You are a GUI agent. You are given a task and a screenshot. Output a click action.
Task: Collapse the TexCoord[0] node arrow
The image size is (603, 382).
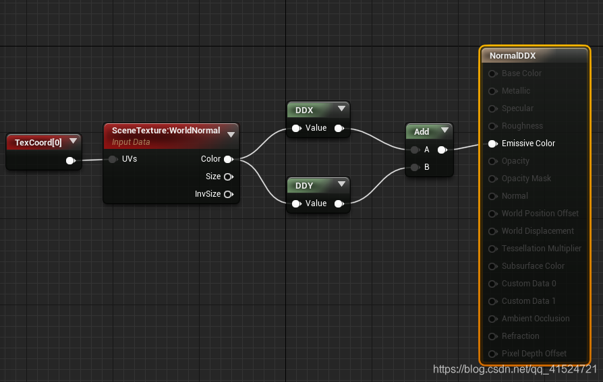pyautogui.click(x=73, y=141)
